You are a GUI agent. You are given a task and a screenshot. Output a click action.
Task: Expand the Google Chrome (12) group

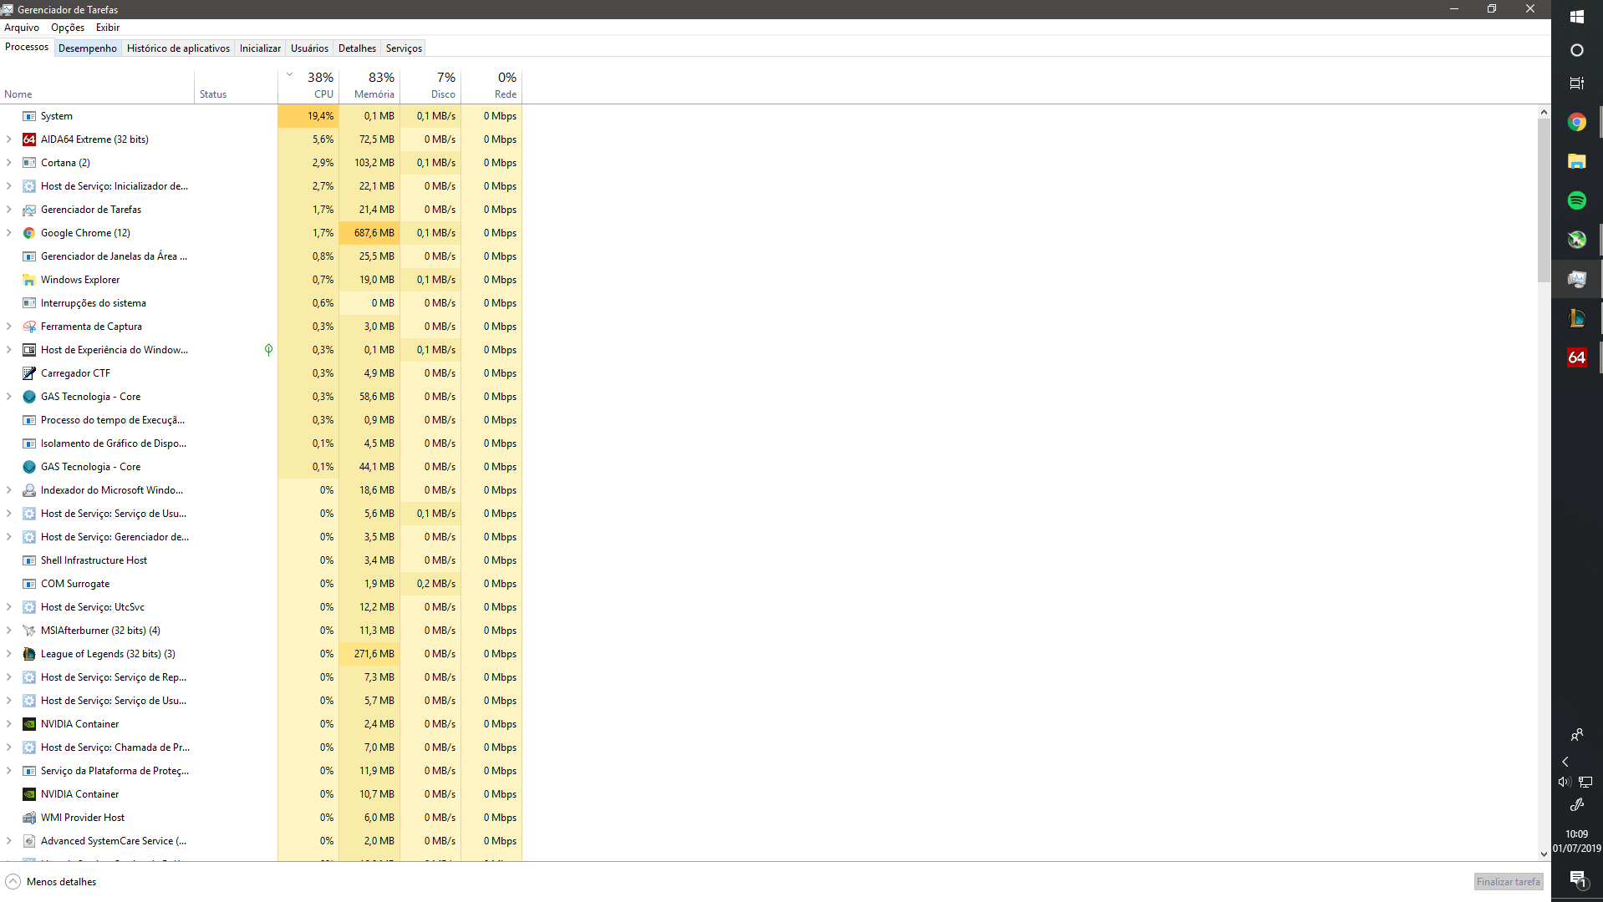click(9, 233)
